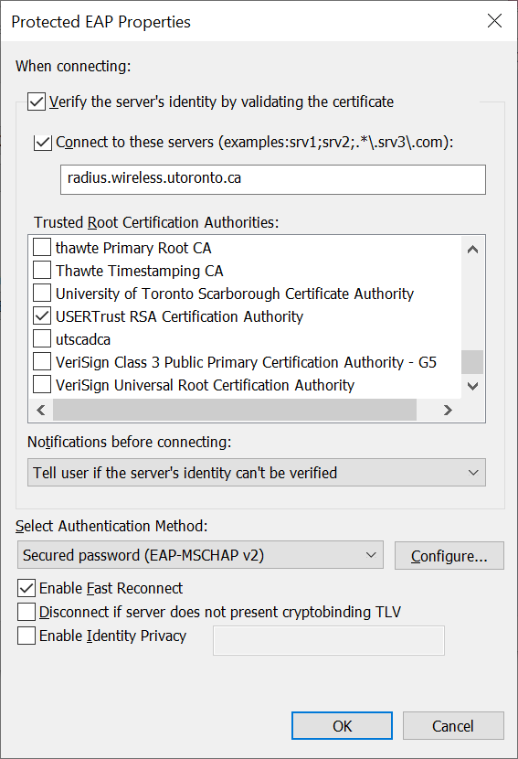Screen dimensions: 518x759
Task: Check University of Toronto Scarborough Certificate Authority box
Action: 42,293
